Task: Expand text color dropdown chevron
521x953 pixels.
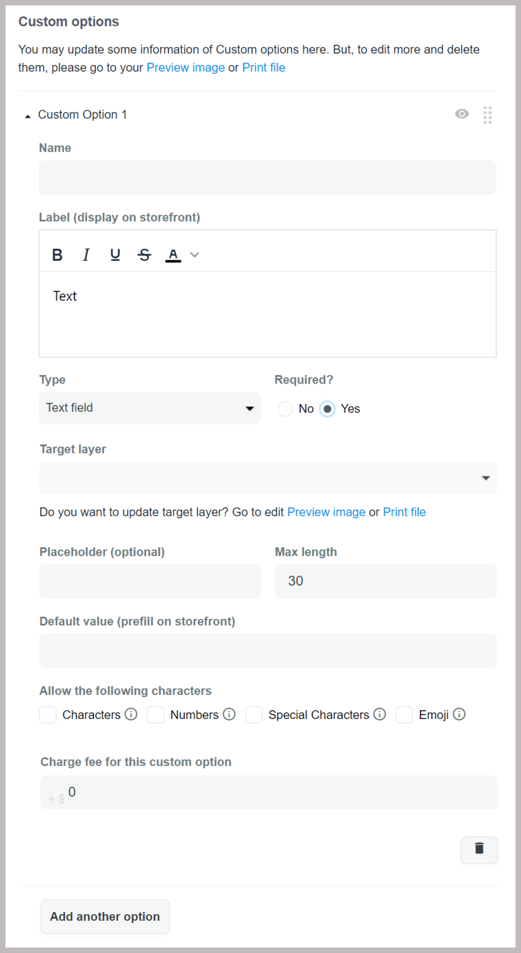Action: pos(195,255)
